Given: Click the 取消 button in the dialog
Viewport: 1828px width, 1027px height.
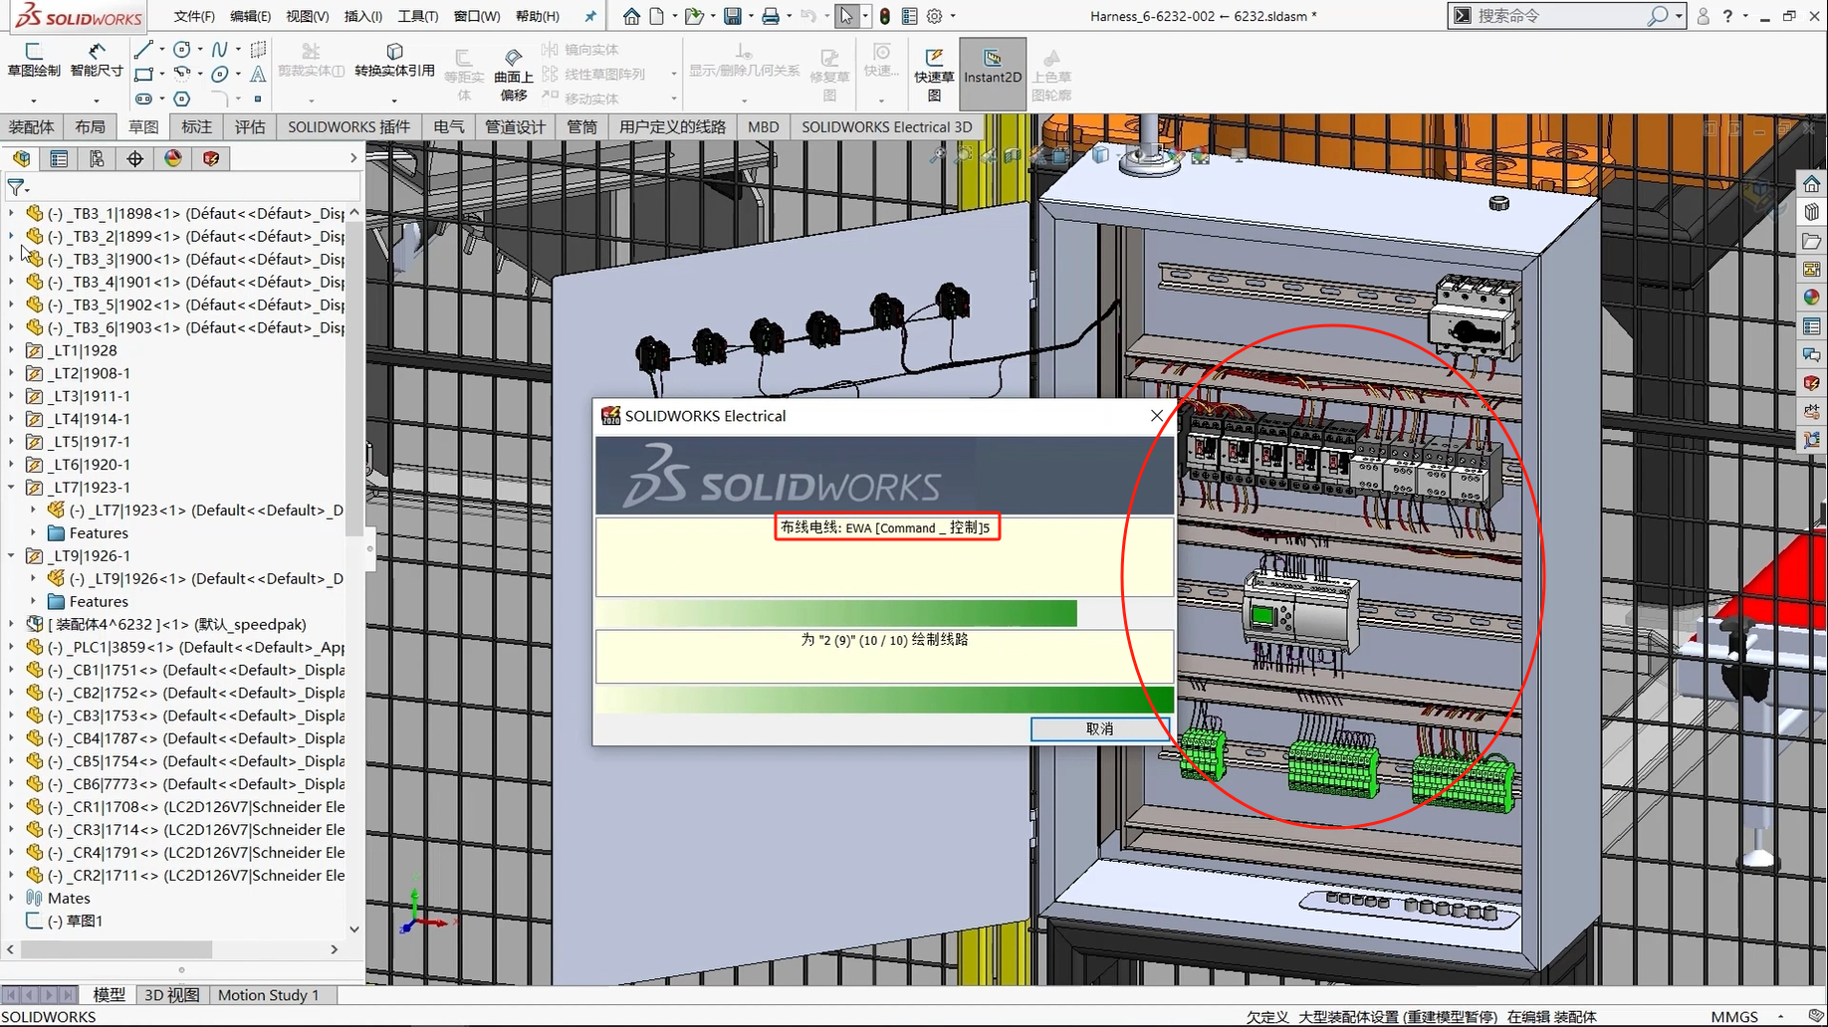Looking at the screenshot, I should click(x=1099, y=728).
